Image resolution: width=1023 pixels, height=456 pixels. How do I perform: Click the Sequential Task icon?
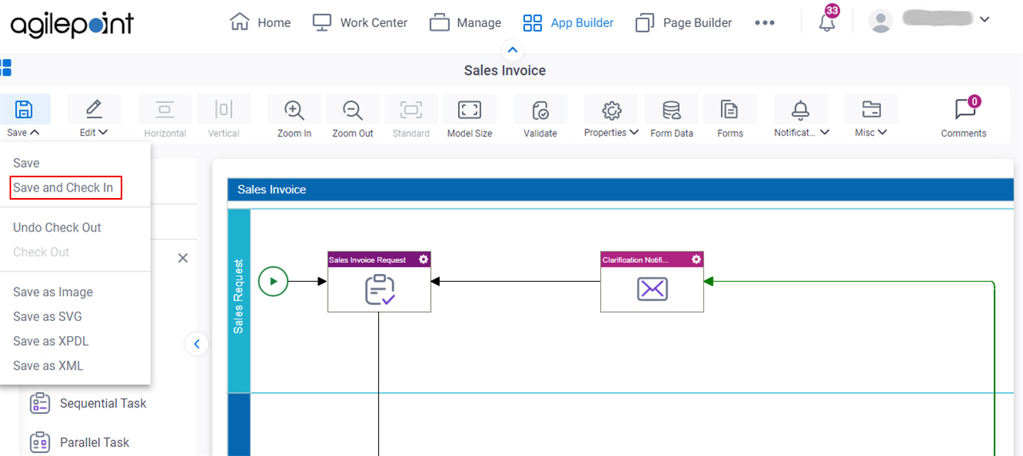39,403
